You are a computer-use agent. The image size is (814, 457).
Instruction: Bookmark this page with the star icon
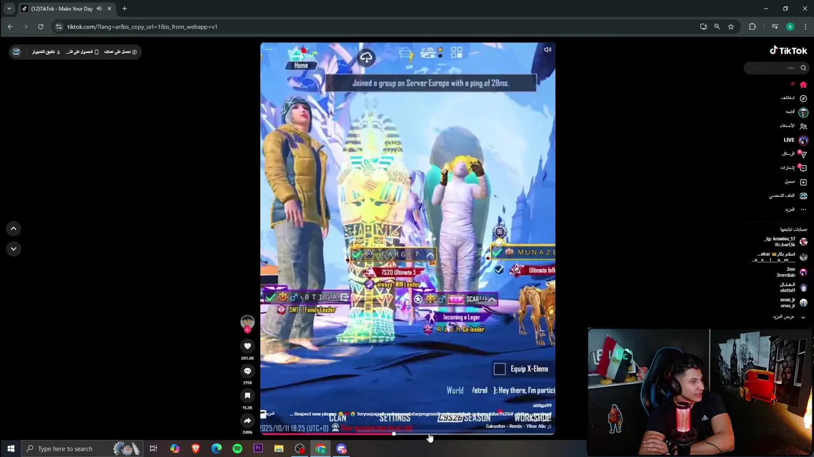[731, 27]
